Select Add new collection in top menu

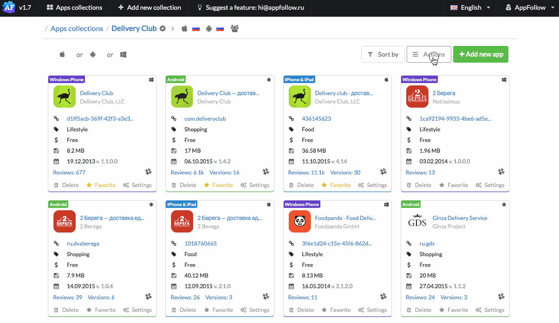click(x=149, y=8)
